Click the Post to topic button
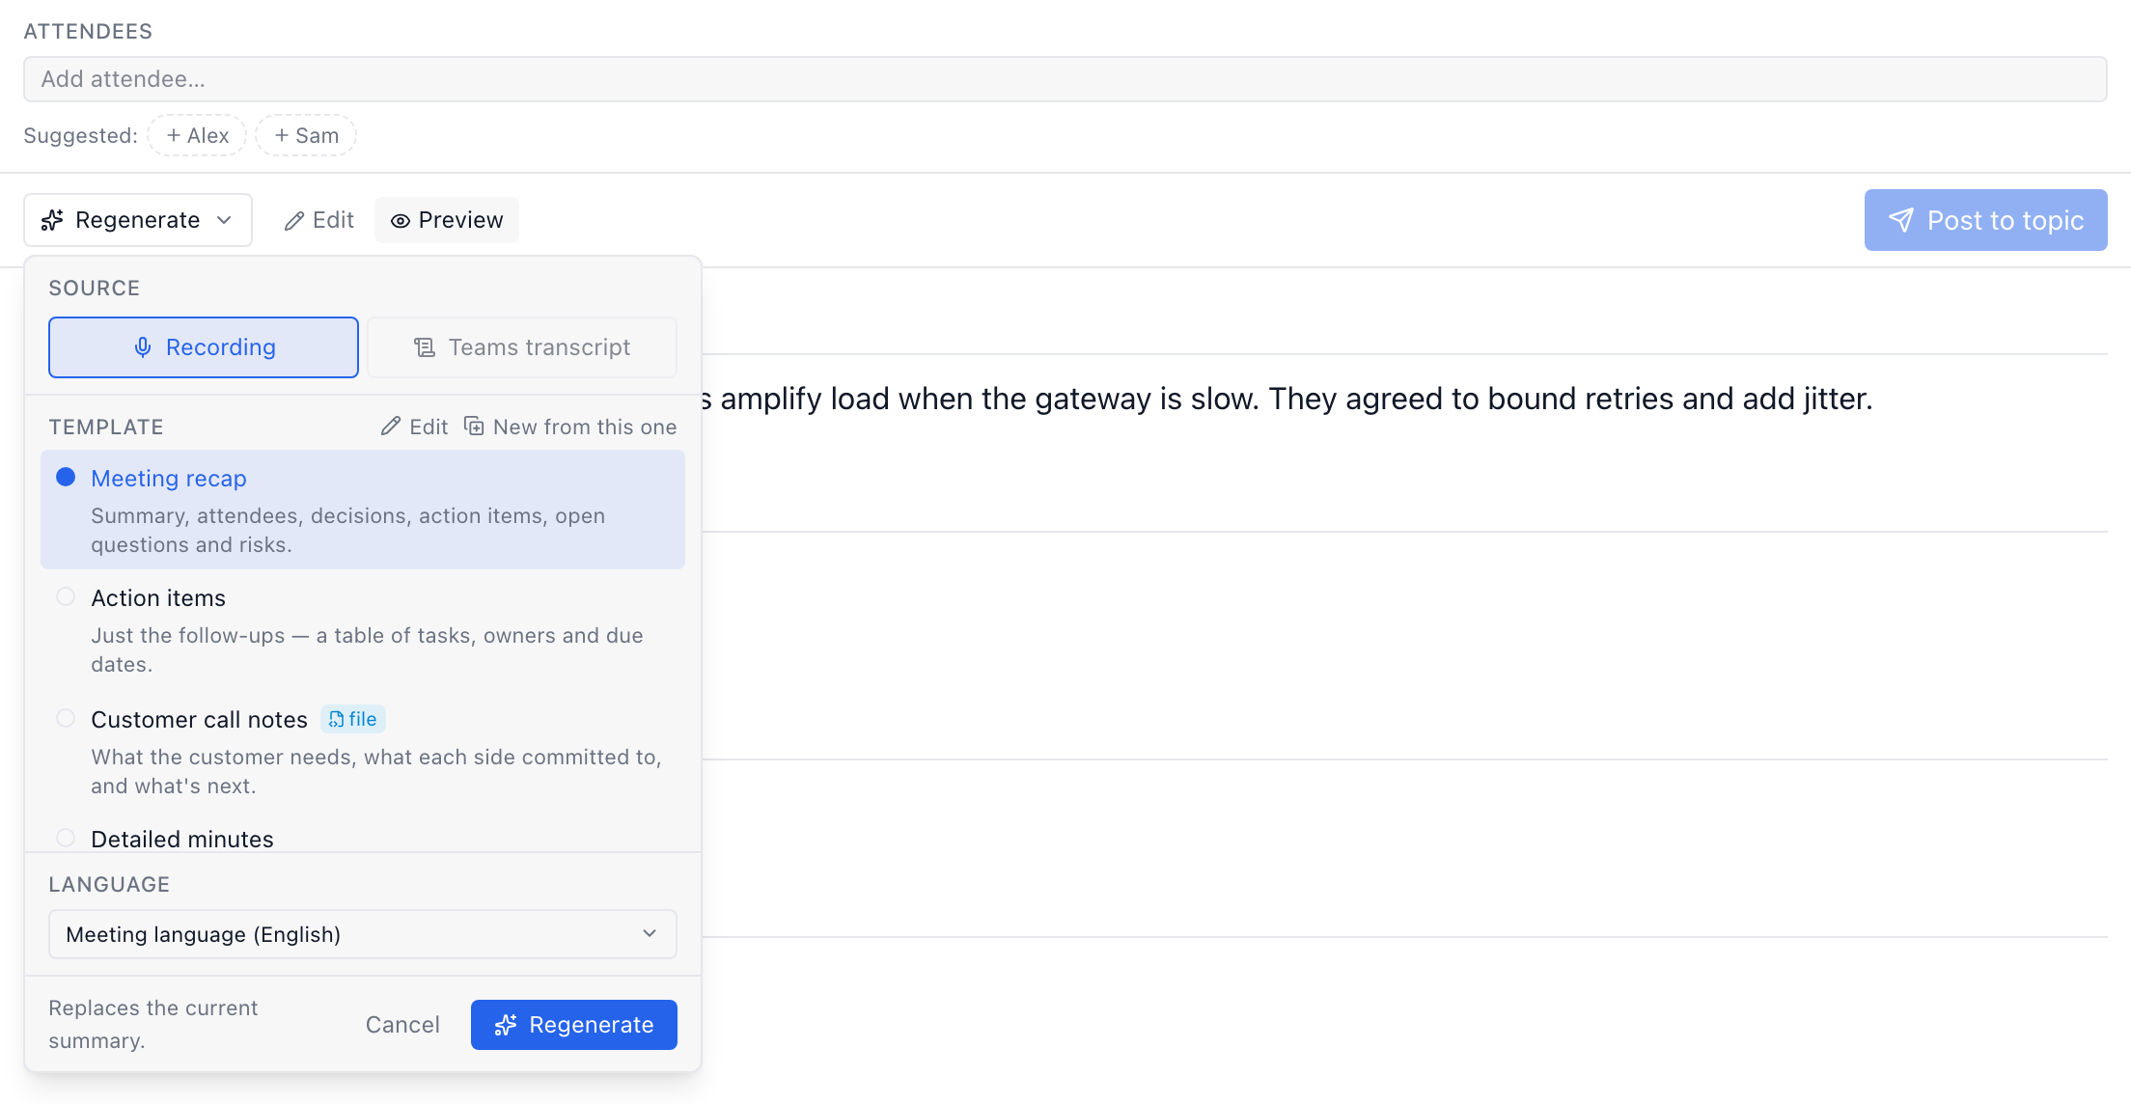2131x1104 pixels. click(x=1985, y=220)
